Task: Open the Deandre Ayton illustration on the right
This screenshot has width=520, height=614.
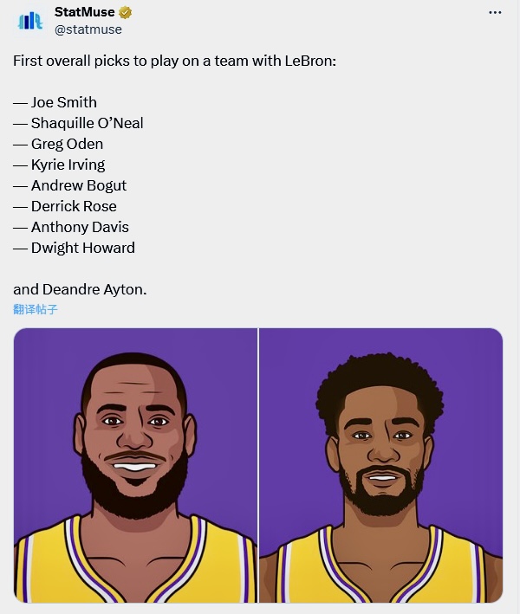Action: click(x=380, y=465)
